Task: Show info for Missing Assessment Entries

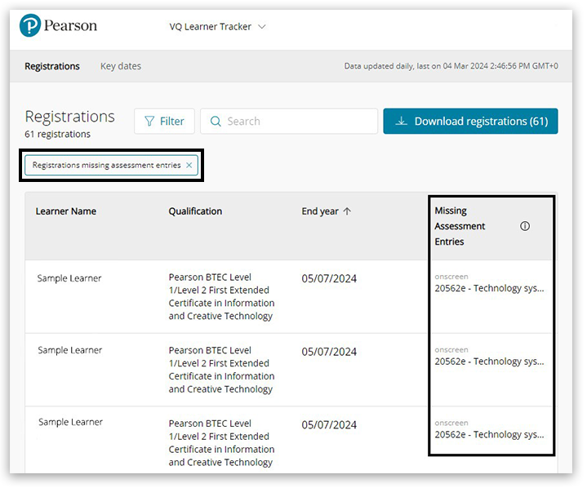Action: click(525, 226)
